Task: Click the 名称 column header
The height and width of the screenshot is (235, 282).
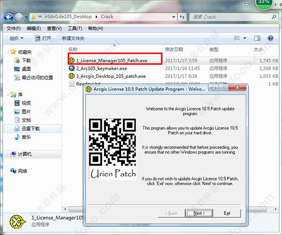Action: click(x=73, y=49)
